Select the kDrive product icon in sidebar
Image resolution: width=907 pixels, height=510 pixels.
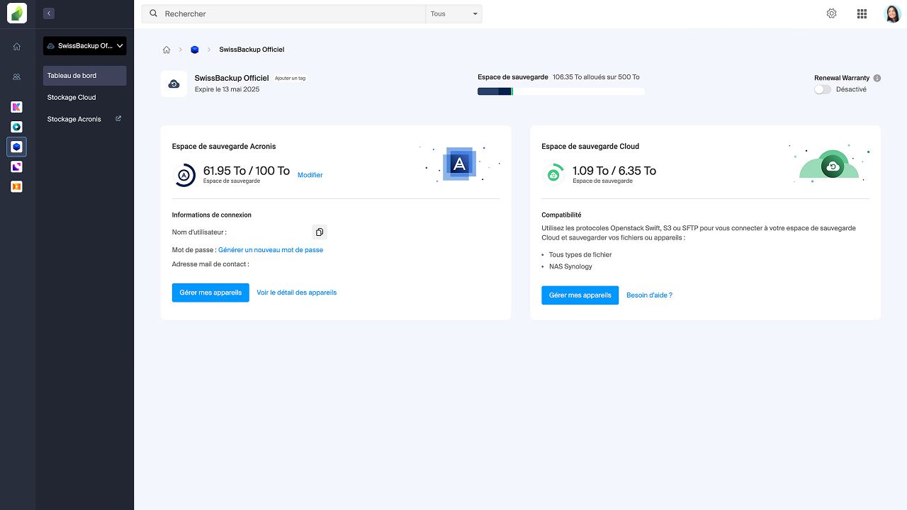(x=16, y=107)
